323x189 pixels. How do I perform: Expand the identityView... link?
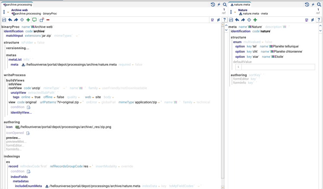click(21, 113)
